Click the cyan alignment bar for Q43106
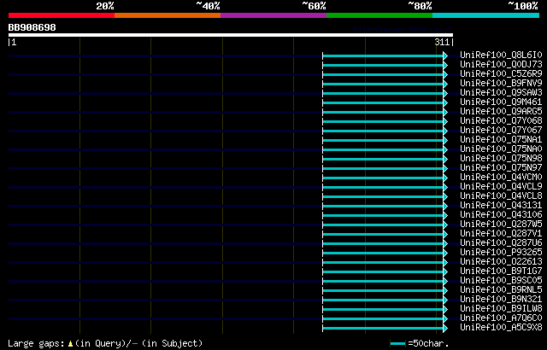547x350 pixels. (383, 216)
